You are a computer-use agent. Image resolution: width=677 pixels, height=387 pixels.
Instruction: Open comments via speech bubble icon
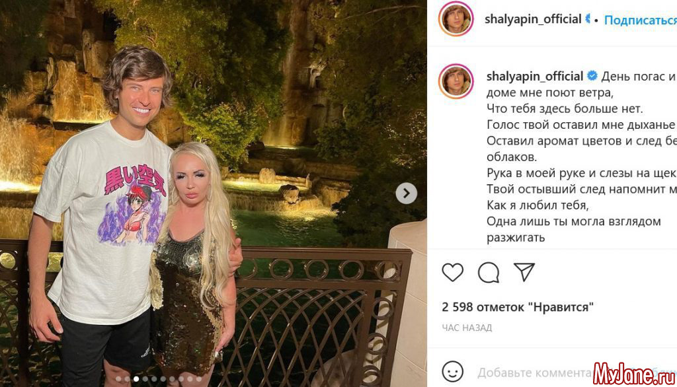point(489,272)
